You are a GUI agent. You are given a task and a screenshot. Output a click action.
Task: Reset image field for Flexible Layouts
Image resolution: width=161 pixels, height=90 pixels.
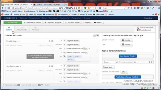90,48
